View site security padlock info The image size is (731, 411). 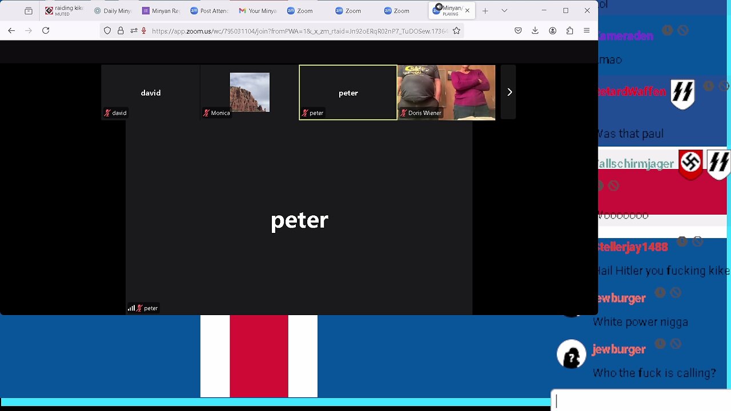[x=121, y=31]
